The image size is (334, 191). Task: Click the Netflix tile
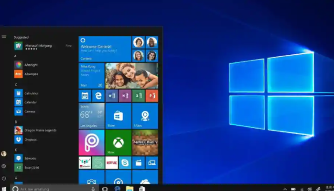[112, 162]
